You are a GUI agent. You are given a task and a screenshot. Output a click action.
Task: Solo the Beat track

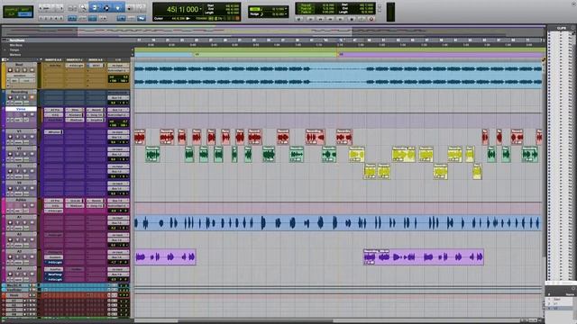(x=24, y=70)
